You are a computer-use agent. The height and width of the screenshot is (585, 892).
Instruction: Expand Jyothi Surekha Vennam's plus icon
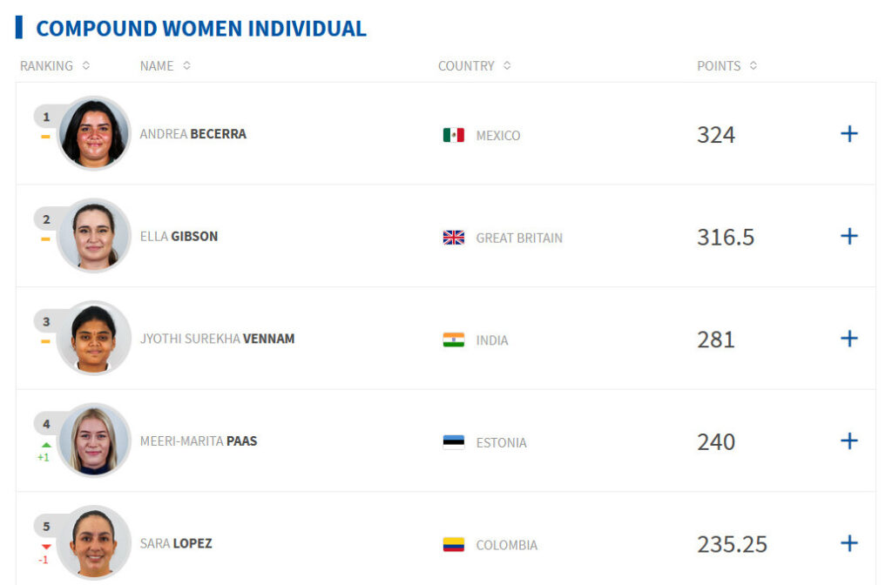(848, 339)
